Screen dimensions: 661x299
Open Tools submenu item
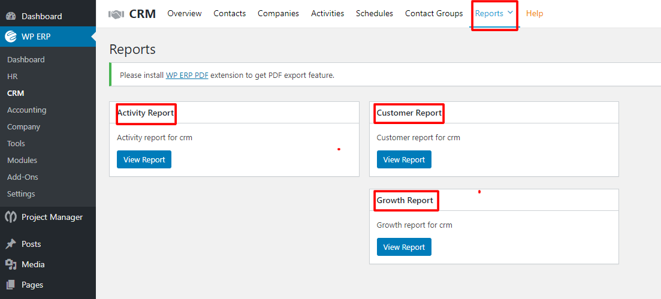coord(16,143)
